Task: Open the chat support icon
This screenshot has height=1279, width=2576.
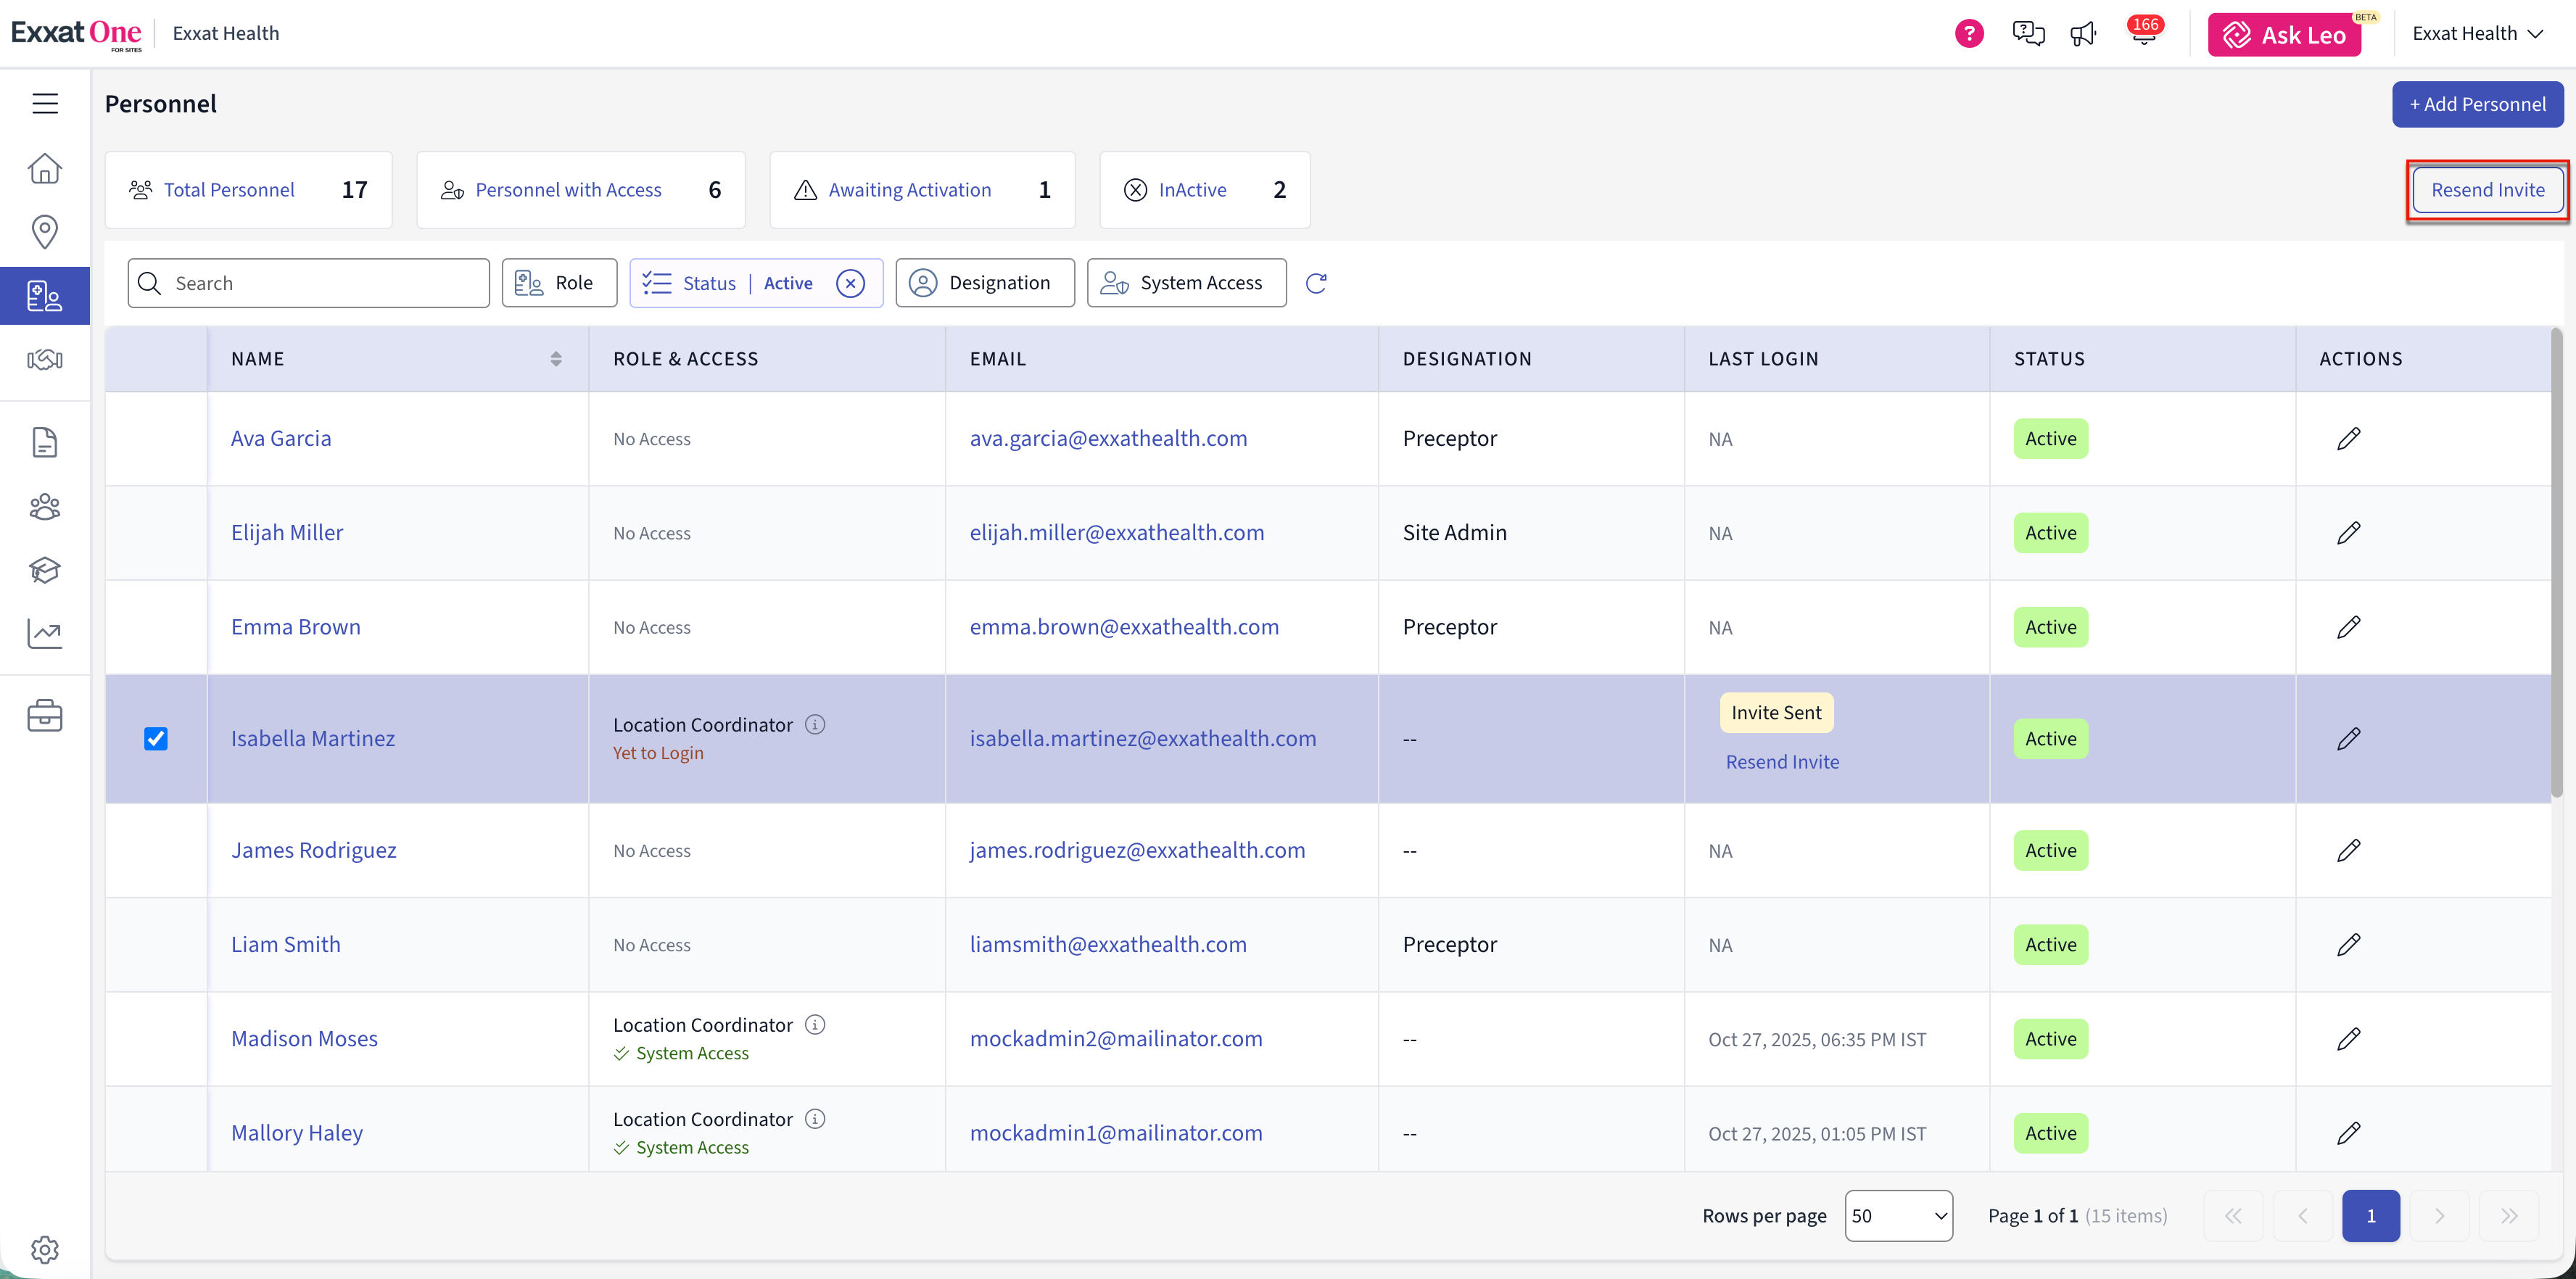Action: click(x=2028, y=34)
